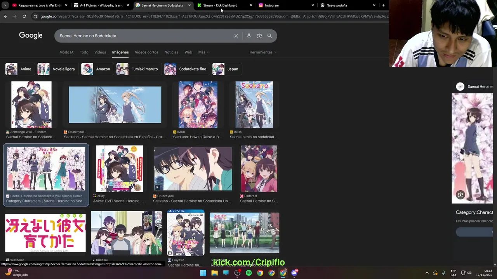
Task: Open a new browser tab with plus icon
Action: click(x=383, y=5)
